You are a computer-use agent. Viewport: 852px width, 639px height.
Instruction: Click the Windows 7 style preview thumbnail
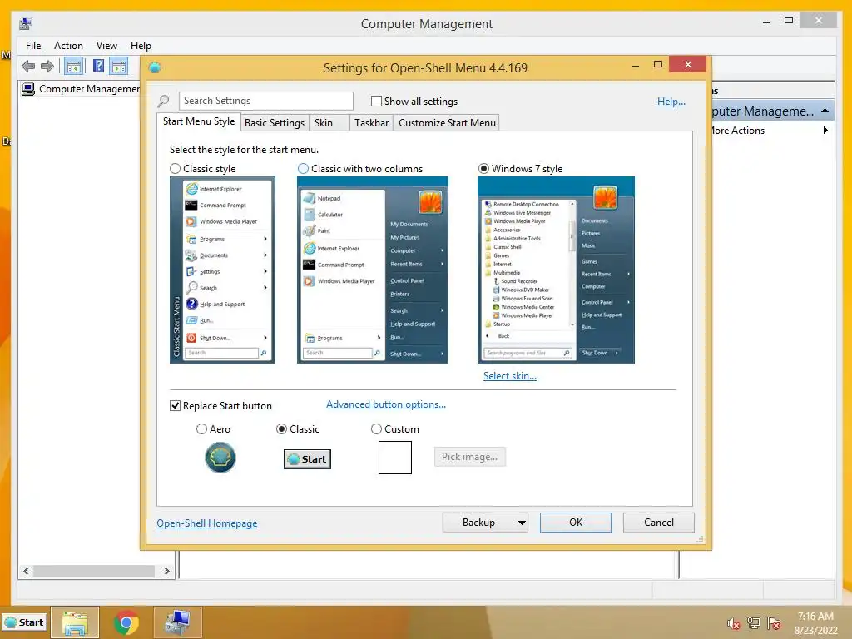[556, 270]
